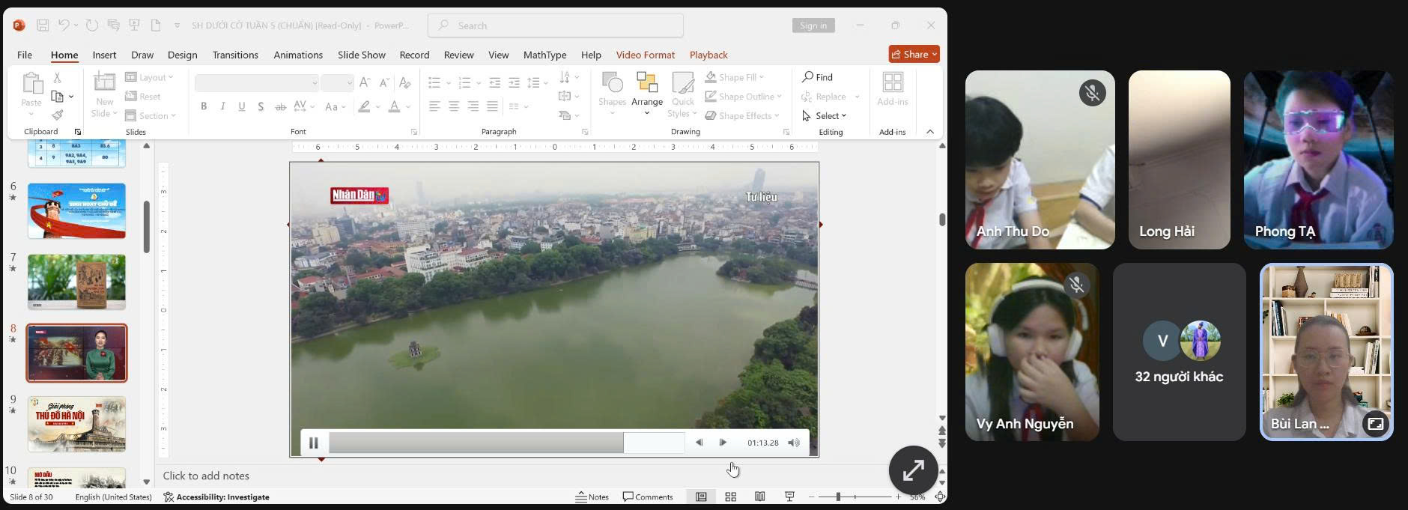The image size is (1408, 510).
Task: Toggle the Comments pane
Action: (x=648, y=497)
